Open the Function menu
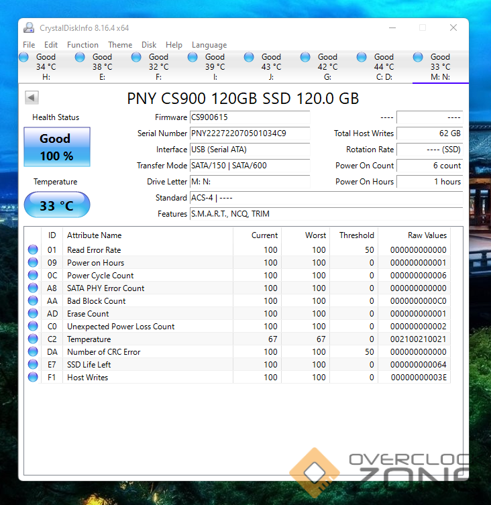The height and width of the screenshot is (505, 491). coord(83,45)
